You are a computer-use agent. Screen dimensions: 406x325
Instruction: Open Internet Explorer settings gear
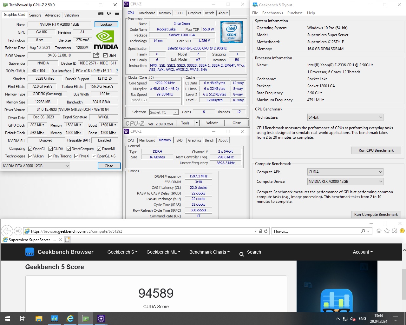395,231
